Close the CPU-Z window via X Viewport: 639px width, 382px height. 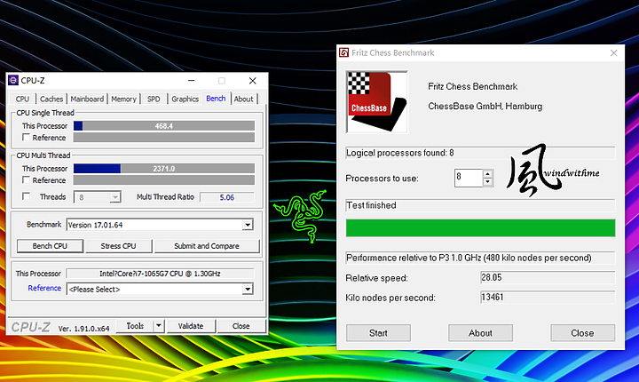click(x=253, y=81)
